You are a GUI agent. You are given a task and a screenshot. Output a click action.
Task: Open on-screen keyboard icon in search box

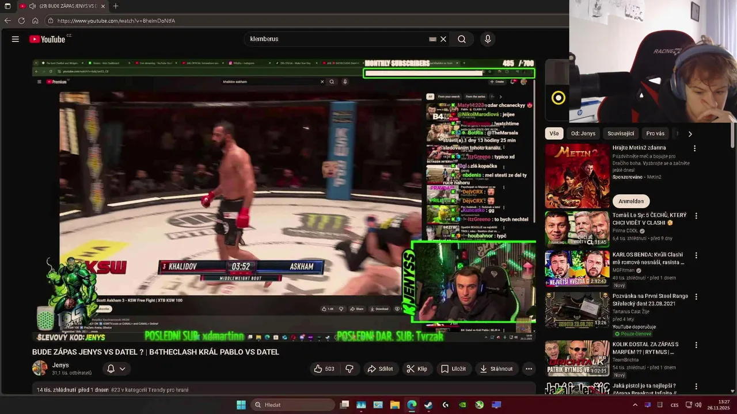tap(432, 39)
